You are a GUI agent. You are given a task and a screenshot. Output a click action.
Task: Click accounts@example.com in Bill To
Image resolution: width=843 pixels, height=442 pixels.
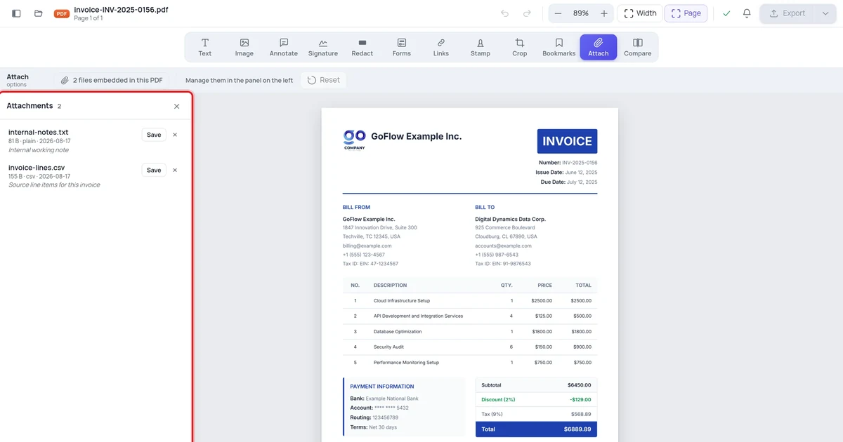tap(503, 246)
